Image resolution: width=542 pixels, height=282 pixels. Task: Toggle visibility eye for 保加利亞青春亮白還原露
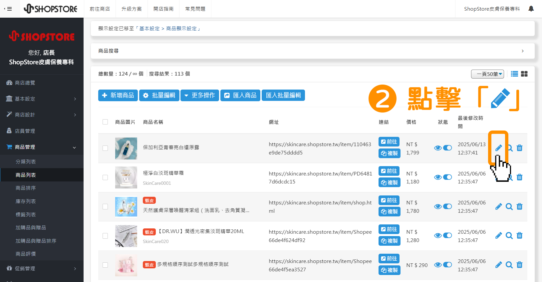[x=438, y=148]
